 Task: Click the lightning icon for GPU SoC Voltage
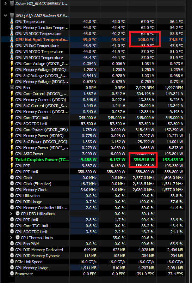pyautogui.click(x=12, y=76)
